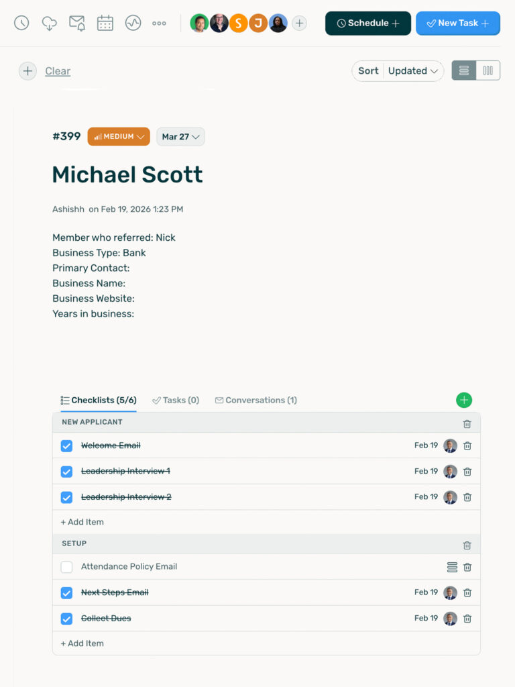Open the Medium priority dropdown
The width and height of the screenshot is (515, 687).
coord(119,137)
